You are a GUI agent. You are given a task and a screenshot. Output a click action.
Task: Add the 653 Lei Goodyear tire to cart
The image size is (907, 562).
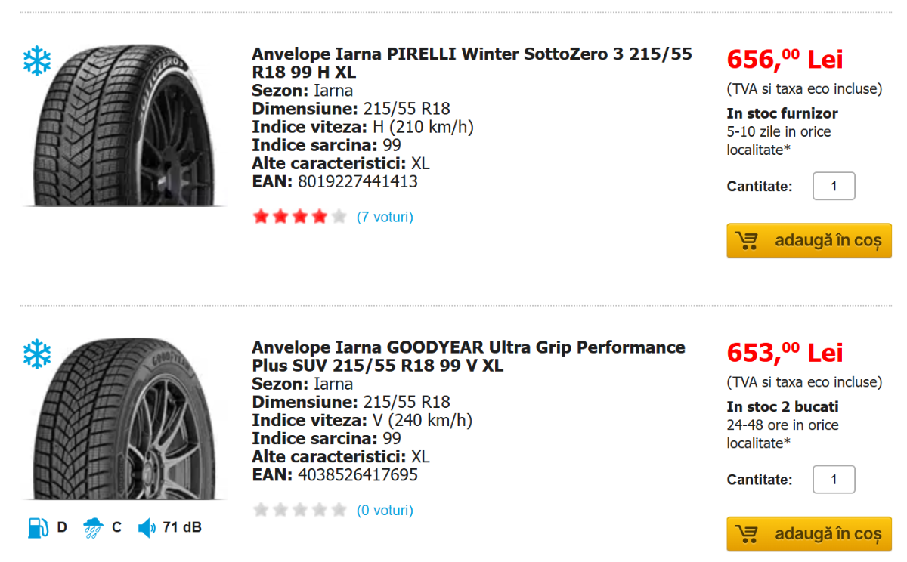click(827, 534)
